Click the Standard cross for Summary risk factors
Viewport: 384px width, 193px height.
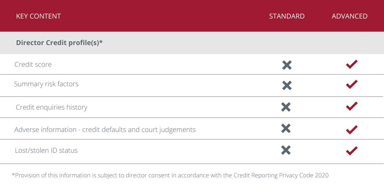pyautogui.click(x=287, y=85)
